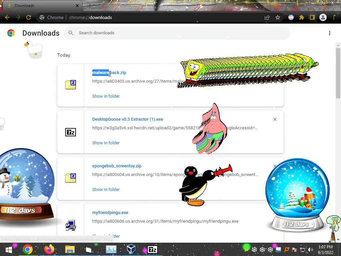Open the side panel icon in toolbar
This screenshot has height=256, width=341.
(x=312, y=17)
